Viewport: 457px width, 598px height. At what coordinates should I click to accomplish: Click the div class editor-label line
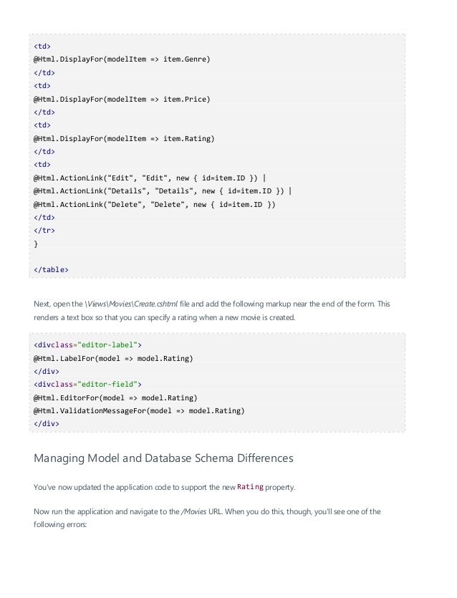(87, 344)
